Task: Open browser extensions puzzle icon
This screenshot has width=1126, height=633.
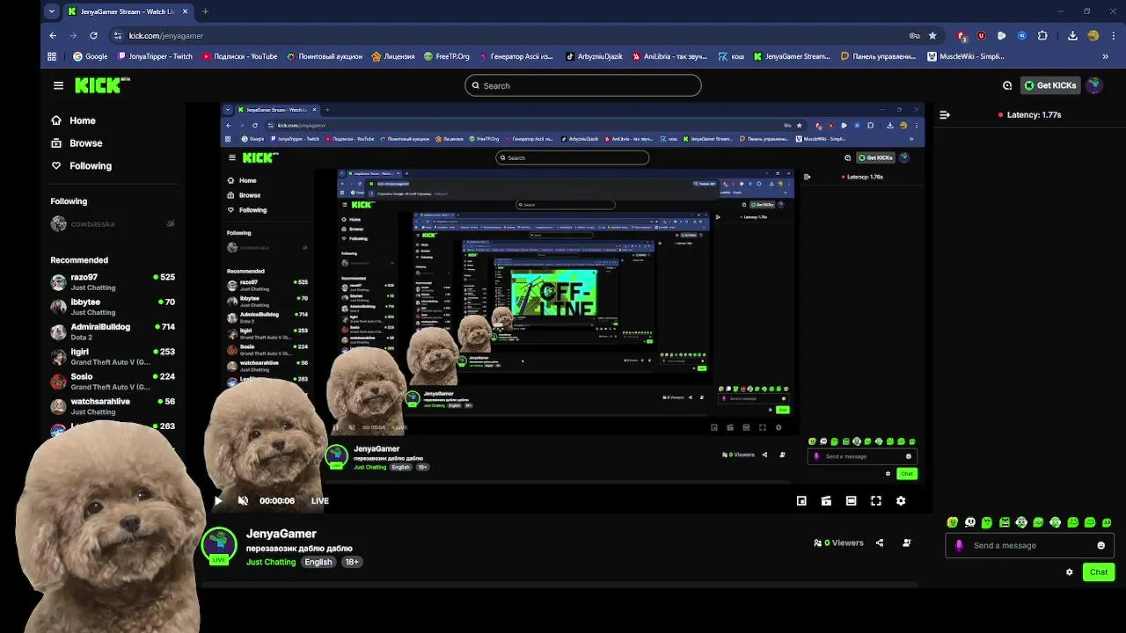Action: pyautogui.click(x=1042, y=35)
